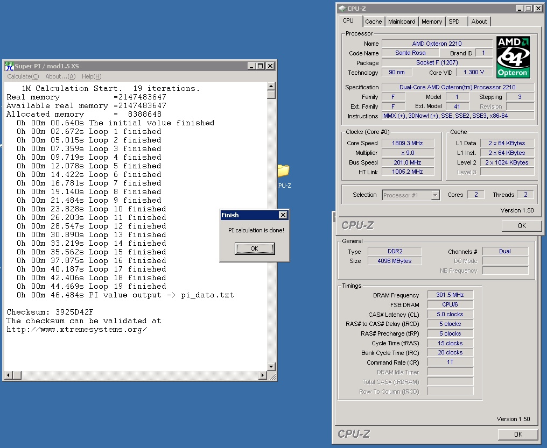Image resolution: width=547 pixels, height=448 pixels.
Task: Click the instructions field listing MMX, SSE
Action: (x=458, y=116)
